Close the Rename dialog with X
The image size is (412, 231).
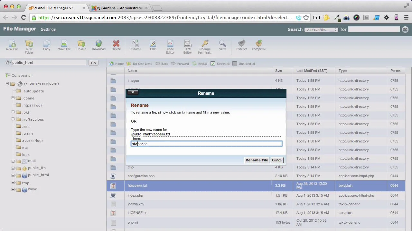(x=133, y=92)
